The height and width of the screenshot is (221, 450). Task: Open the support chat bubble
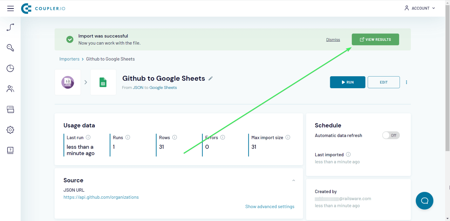tap(424, 200)
